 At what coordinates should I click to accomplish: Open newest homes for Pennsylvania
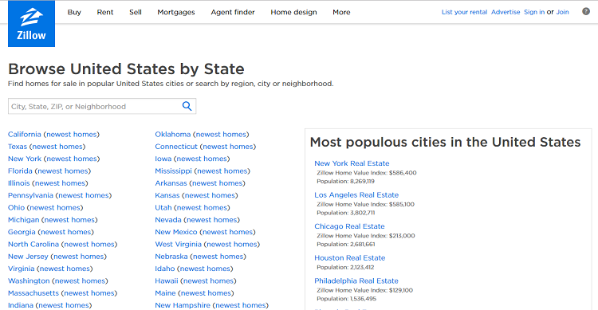coord(84,195)
